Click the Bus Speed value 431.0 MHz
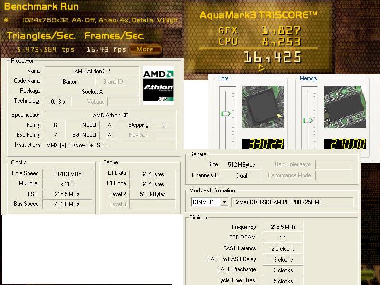The height and width of the screenshot is (285, 380). (x=67, y=204)
